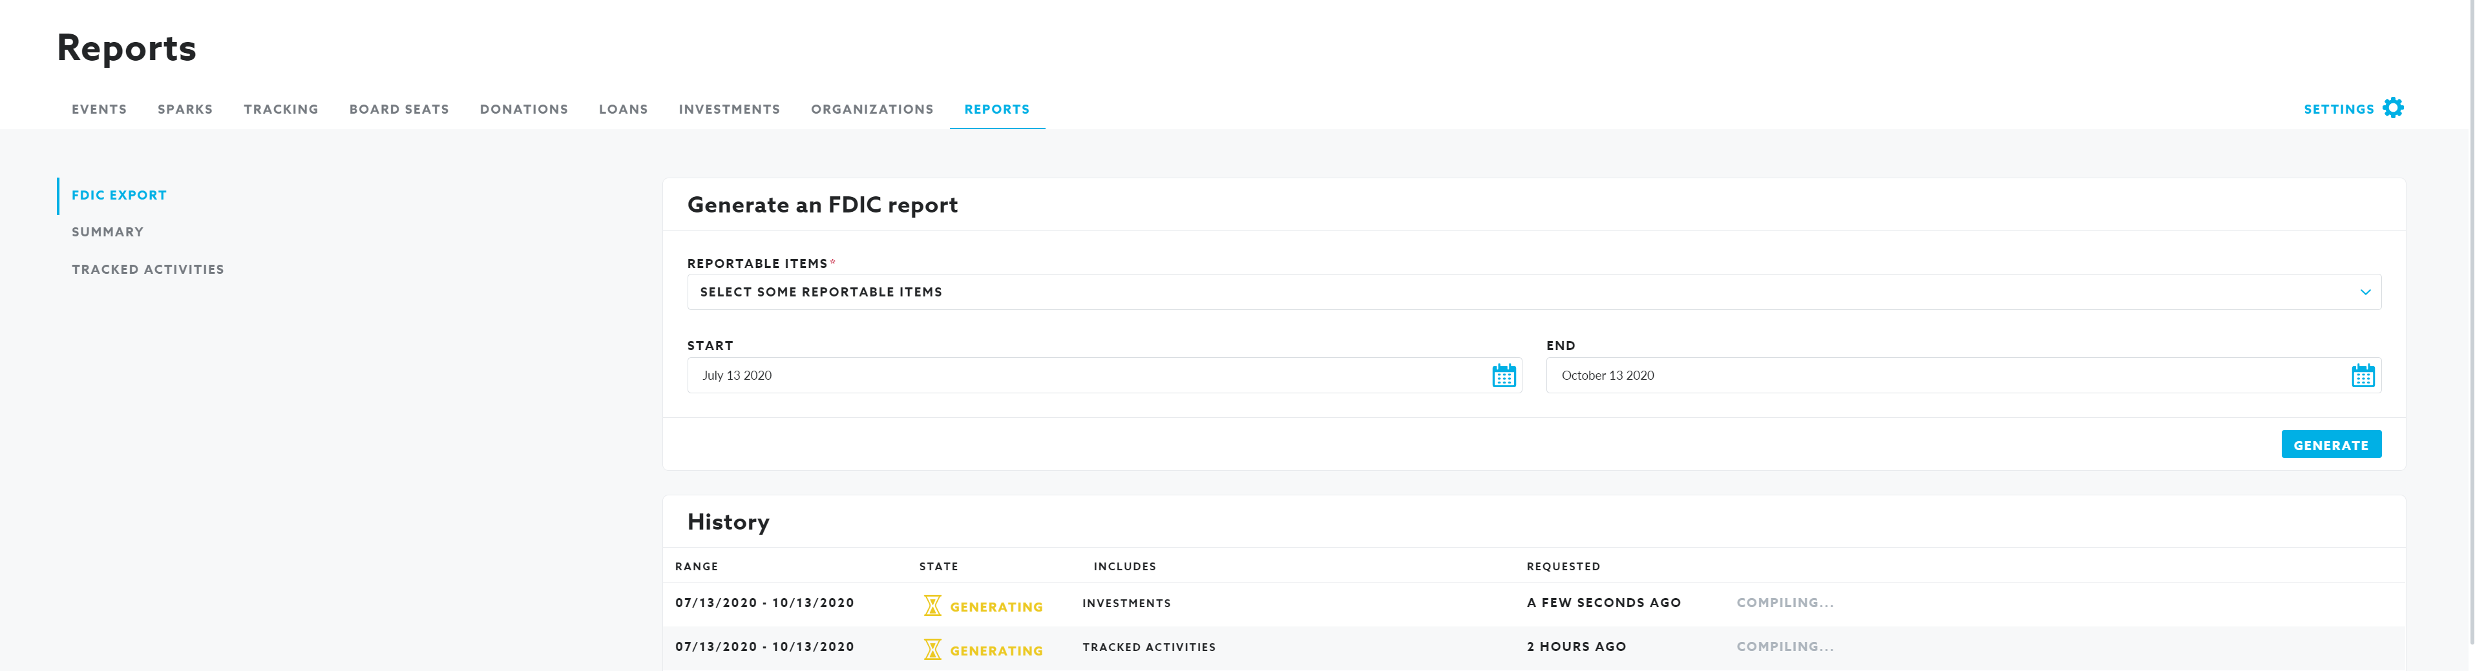Viewport: 2475px width, 671px height.
Task: Switch to the Organizations tab
Action: click(x=872, y=109)
